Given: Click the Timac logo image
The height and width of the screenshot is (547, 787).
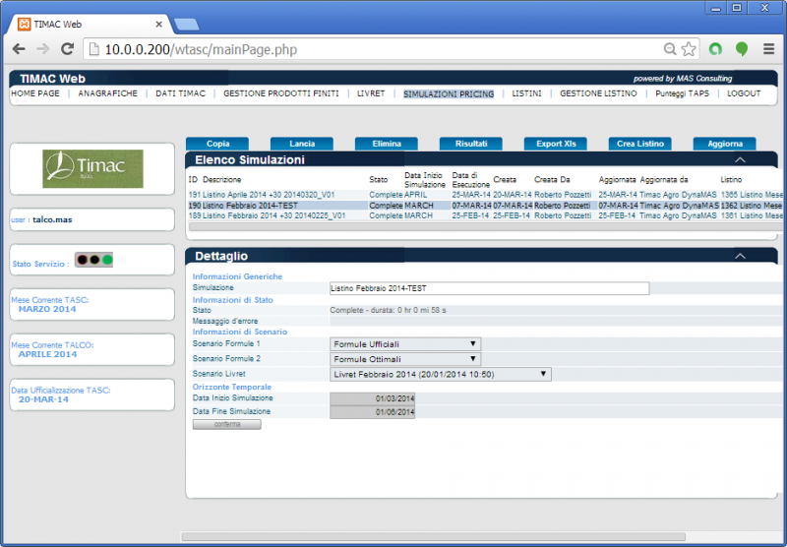Looking at the screenshot, I should pos(92,169).
